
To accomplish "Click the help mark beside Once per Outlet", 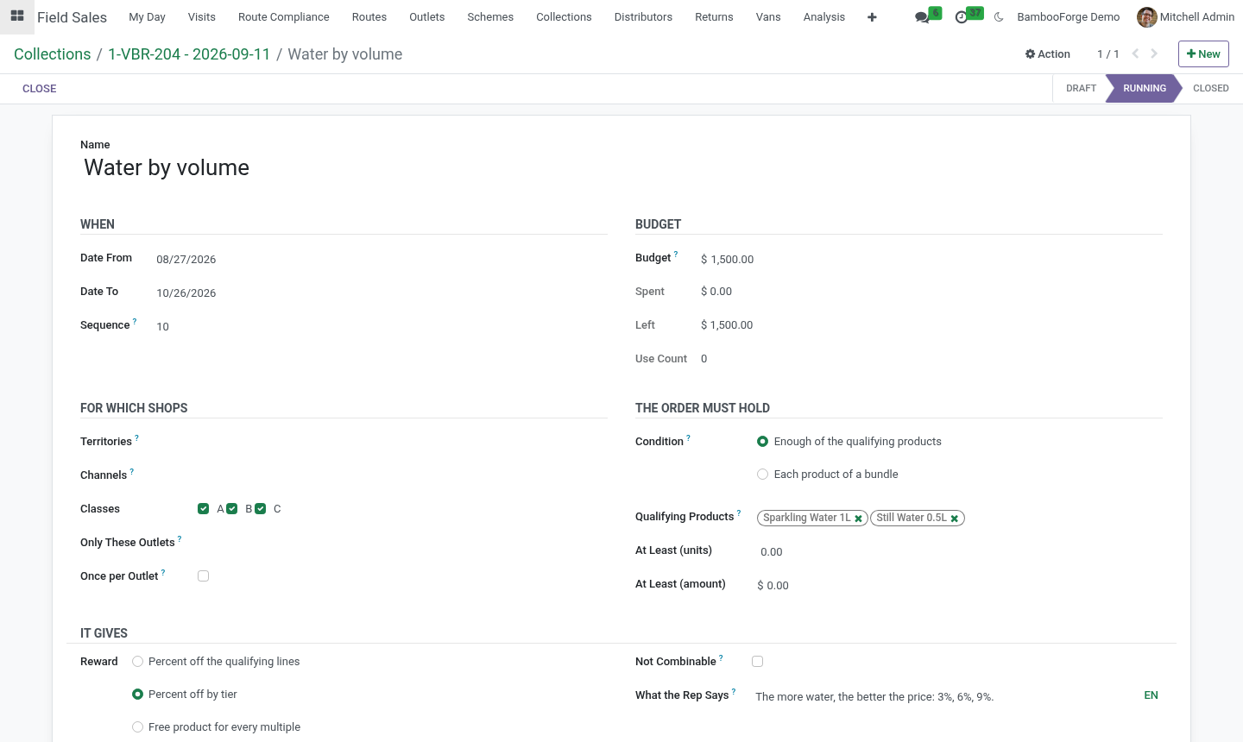I will [163, 573].
